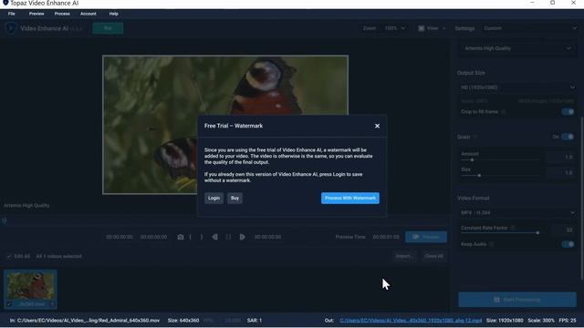The image size is (584, 328).
Task: Click the Constant Rate Factor value field
Action: click(x=563, y=231)
